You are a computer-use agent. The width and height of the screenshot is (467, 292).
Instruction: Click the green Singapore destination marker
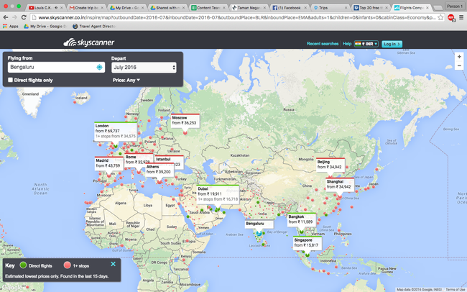[307, 255]
